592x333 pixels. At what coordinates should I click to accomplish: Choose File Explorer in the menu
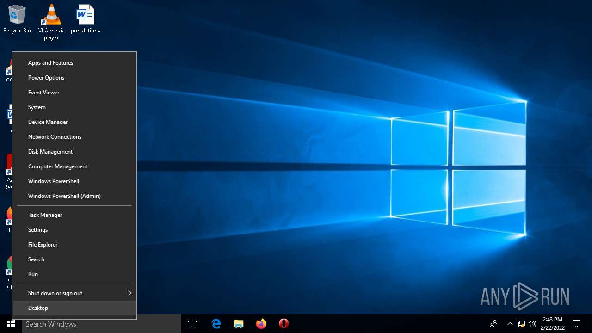click(x=74, y=245)
